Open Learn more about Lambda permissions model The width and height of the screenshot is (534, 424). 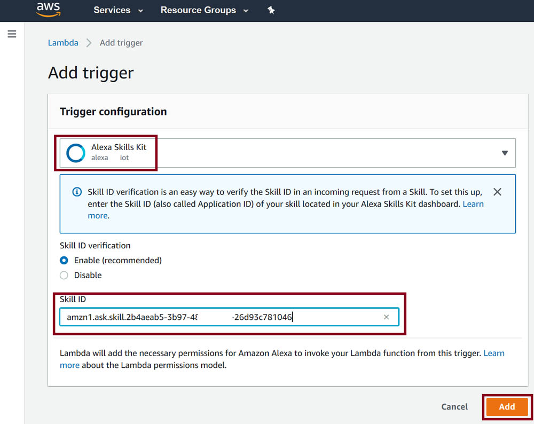(x=494, y=353)
